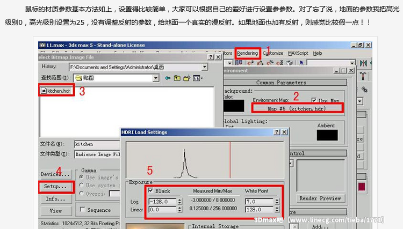The height and width of the screenshot is (229, 403).
Task: Click the Create New Folder icon
Action: pyautogui.click(x=187, y=78)
